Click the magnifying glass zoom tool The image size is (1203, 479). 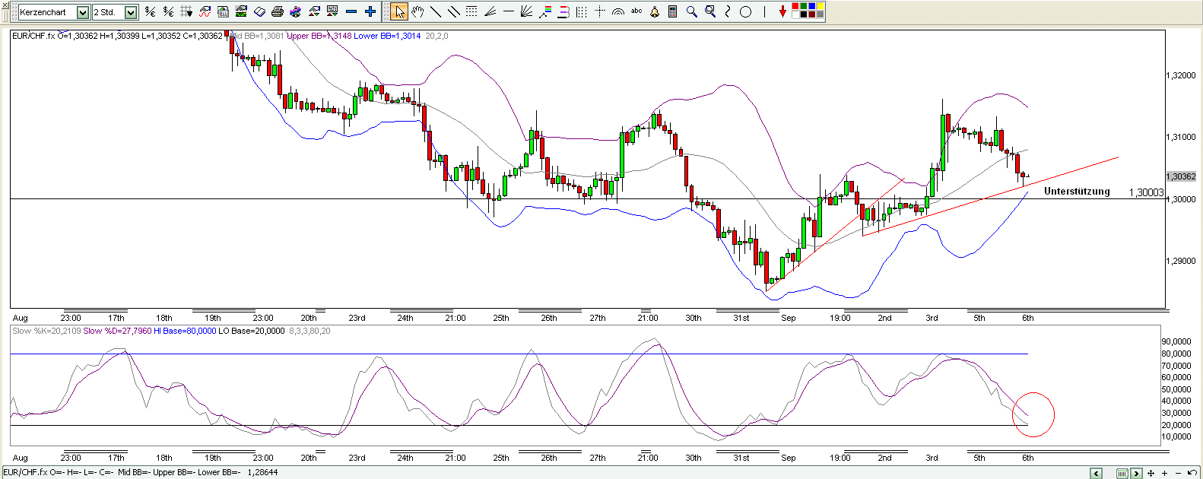point(691,11)
